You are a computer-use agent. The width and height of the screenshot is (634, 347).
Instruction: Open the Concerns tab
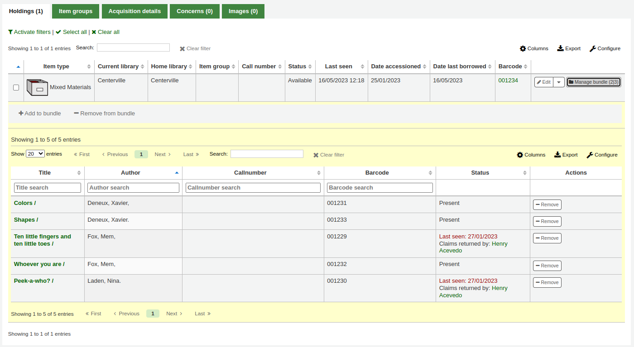pos(194,11)
